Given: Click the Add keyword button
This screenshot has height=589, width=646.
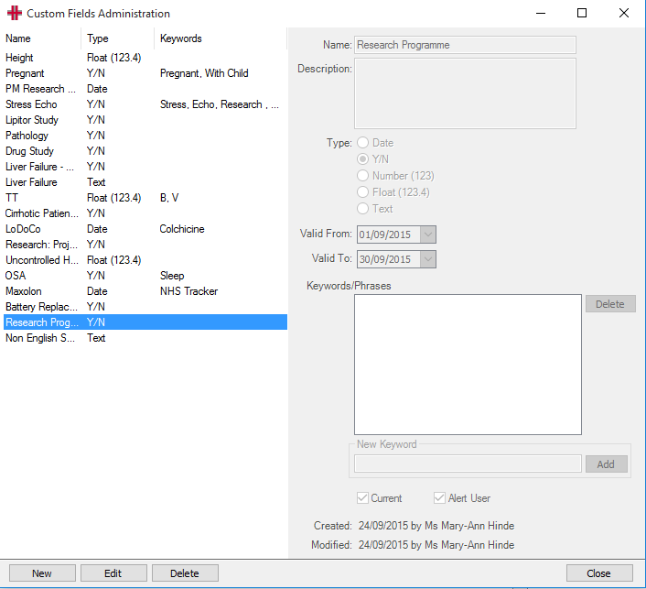Looking at the screenshot, I should coord(606,464).
